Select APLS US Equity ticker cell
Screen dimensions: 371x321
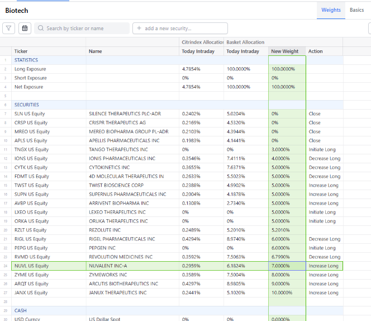coord(49,141)
